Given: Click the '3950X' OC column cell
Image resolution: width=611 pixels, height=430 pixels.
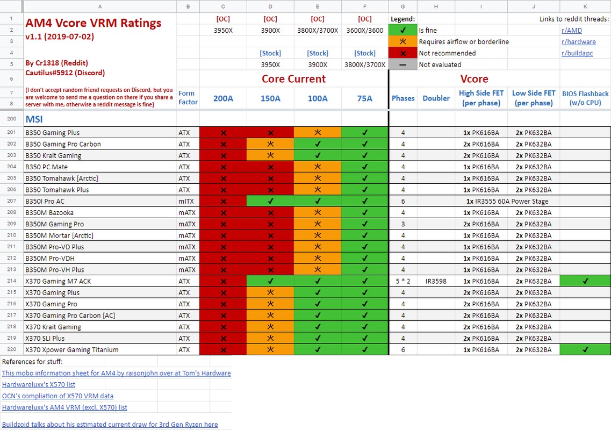Looking at the screenshot, I should pos(223,31).
